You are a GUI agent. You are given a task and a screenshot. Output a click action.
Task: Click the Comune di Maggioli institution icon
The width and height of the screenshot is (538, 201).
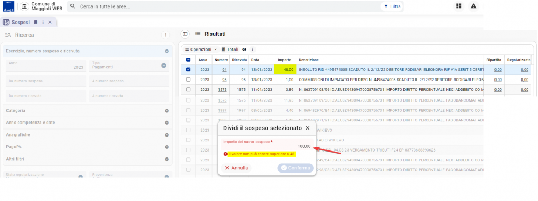pos(24,6)
